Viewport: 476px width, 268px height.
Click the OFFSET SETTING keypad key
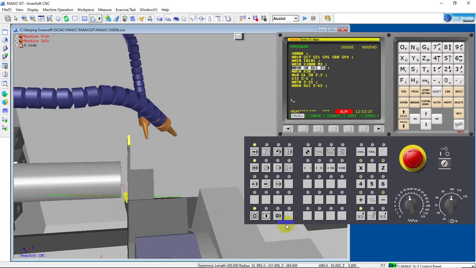click(426, 92)
